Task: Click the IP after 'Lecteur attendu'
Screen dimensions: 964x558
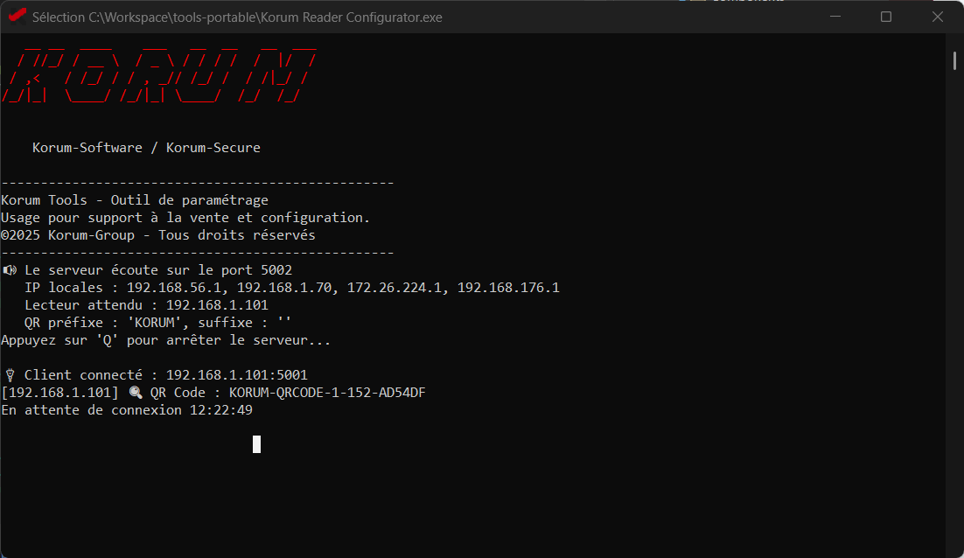Action: click(x=217, y=305)
